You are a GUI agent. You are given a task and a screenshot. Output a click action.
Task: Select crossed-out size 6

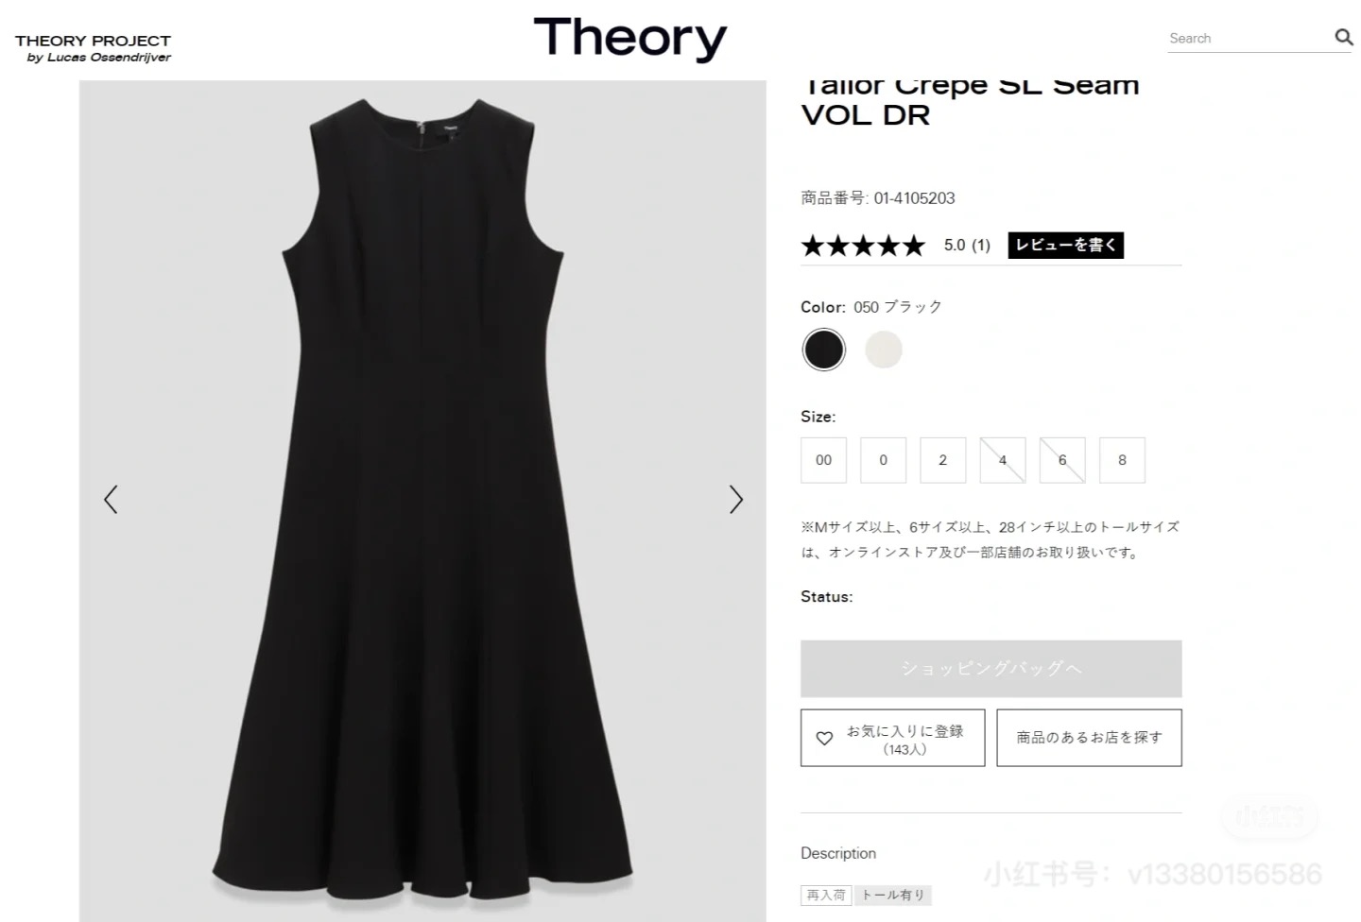[1062, 460]
